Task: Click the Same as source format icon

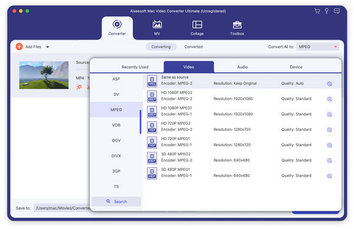Action: coord(152,81)
